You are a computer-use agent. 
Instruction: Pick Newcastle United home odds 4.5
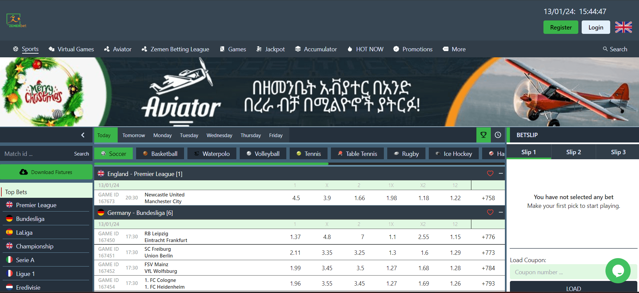(x=296, y=198)
